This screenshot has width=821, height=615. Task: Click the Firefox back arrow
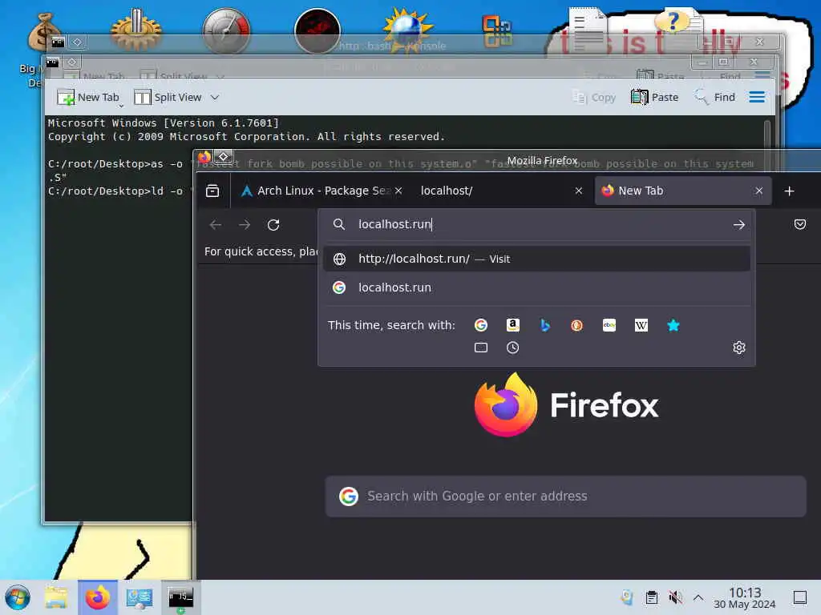(215, 225)
